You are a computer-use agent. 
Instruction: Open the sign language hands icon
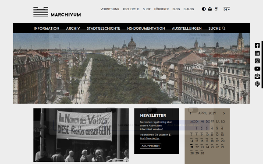(216, 9)
